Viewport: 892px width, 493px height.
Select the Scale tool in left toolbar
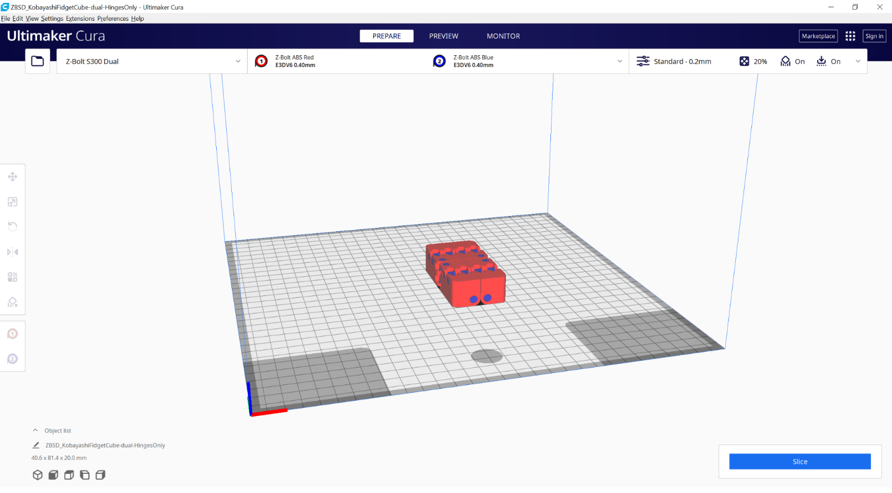click(x=12, y=202)
